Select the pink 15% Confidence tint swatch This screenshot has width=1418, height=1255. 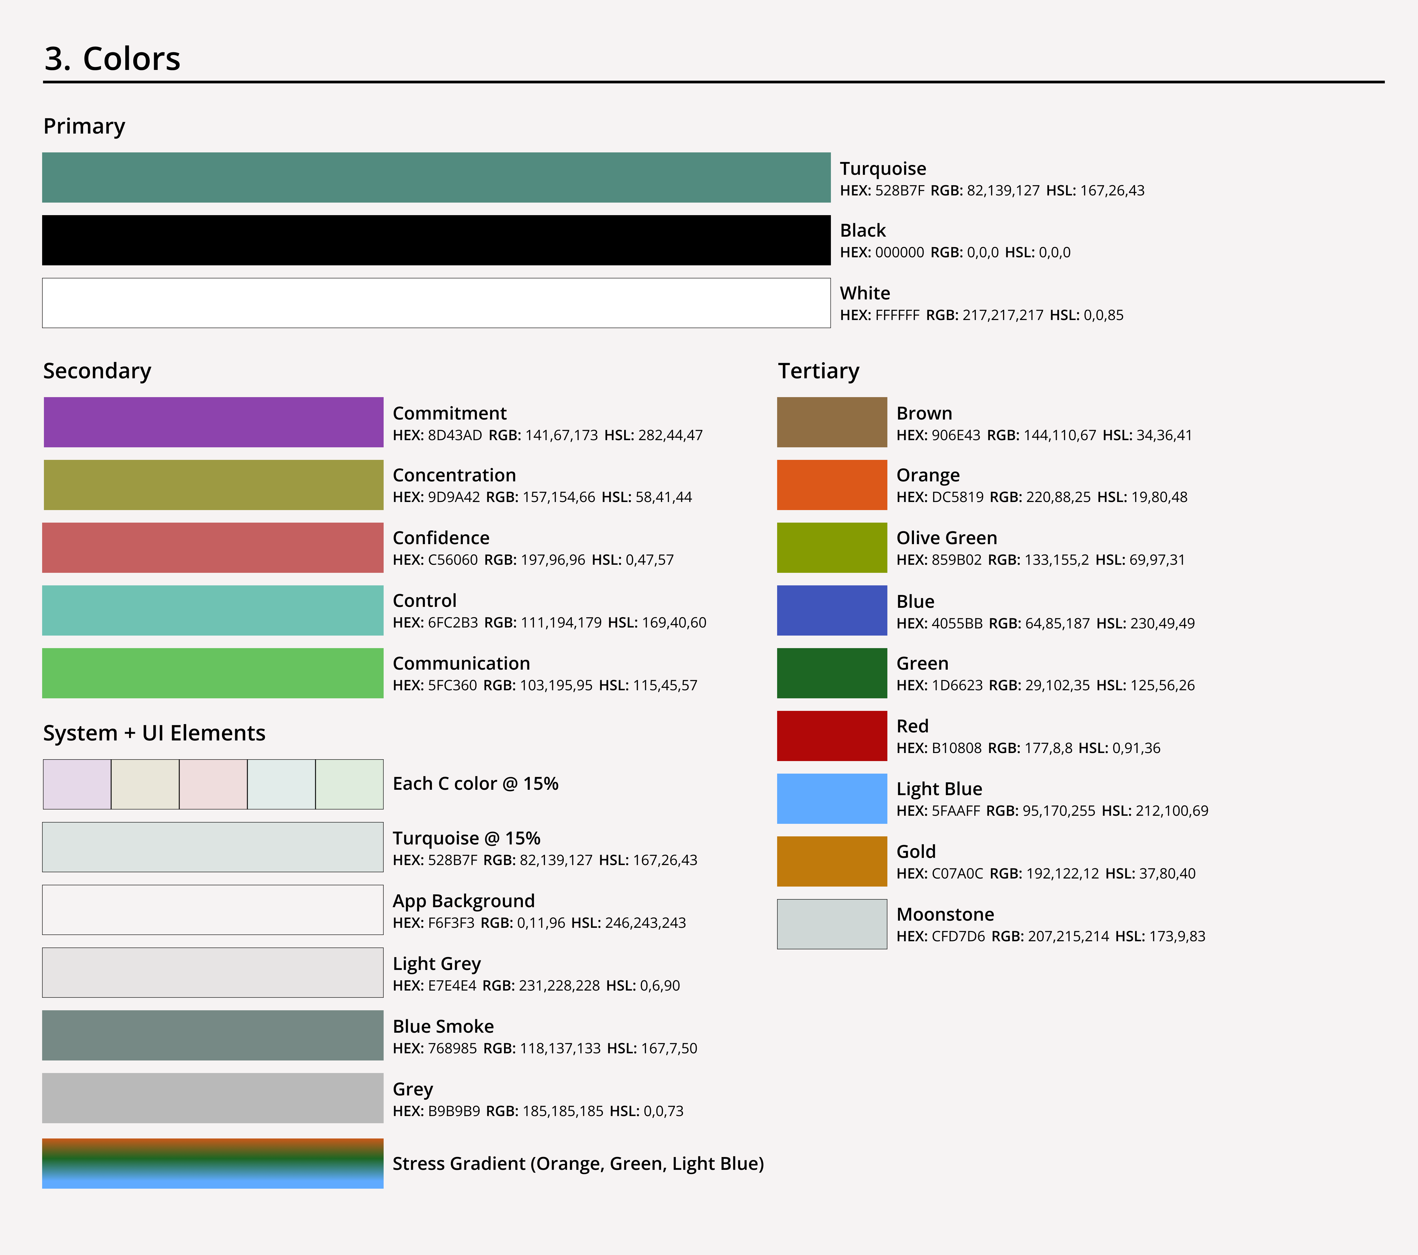coord(213,784)
